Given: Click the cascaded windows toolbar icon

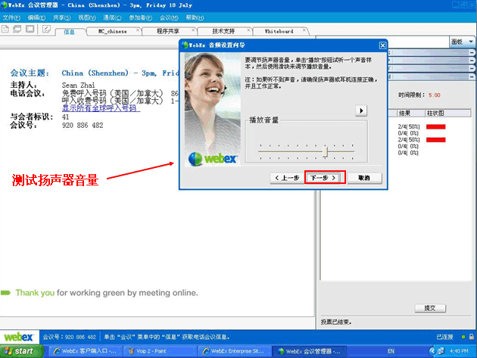Looking at the screenshot, I should 17,30.
